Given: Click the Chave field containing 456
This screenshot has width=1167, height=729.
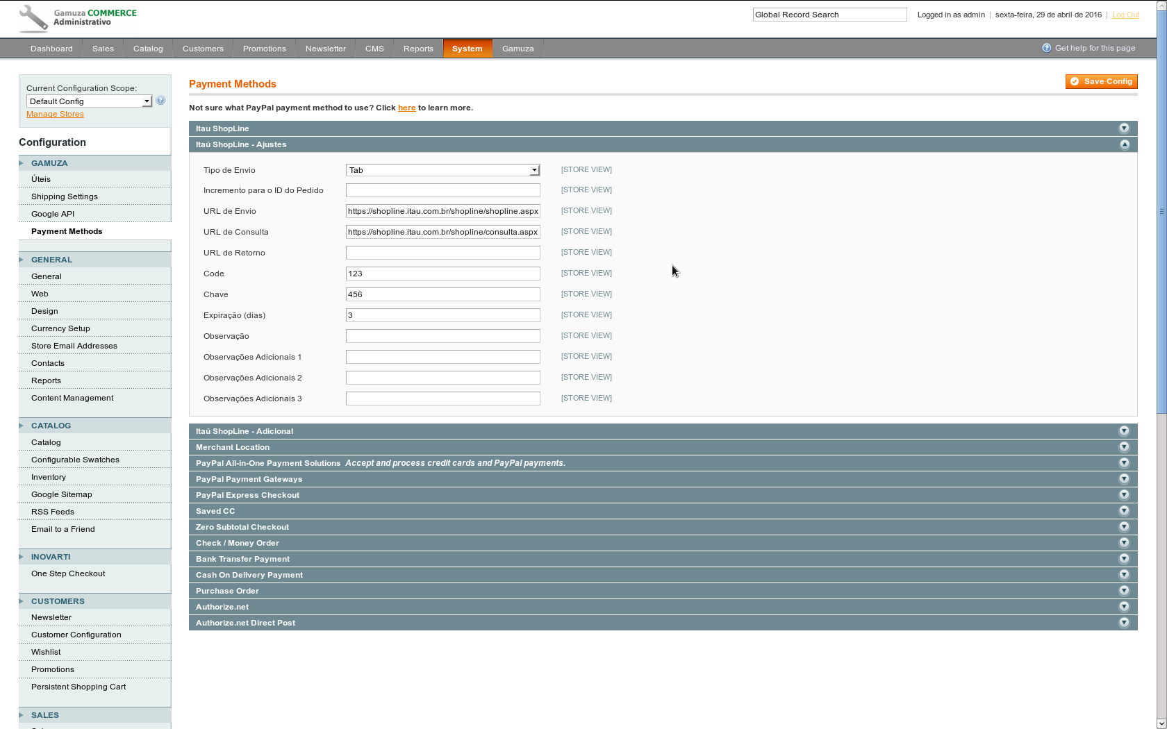Looking at the screenshot, I should 442,294.
